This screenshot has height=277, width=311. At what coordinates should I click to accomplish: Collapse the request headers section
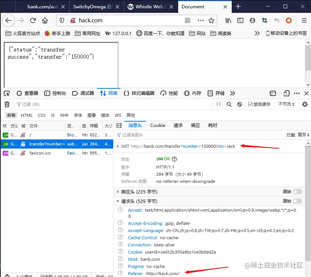(118, 201)
